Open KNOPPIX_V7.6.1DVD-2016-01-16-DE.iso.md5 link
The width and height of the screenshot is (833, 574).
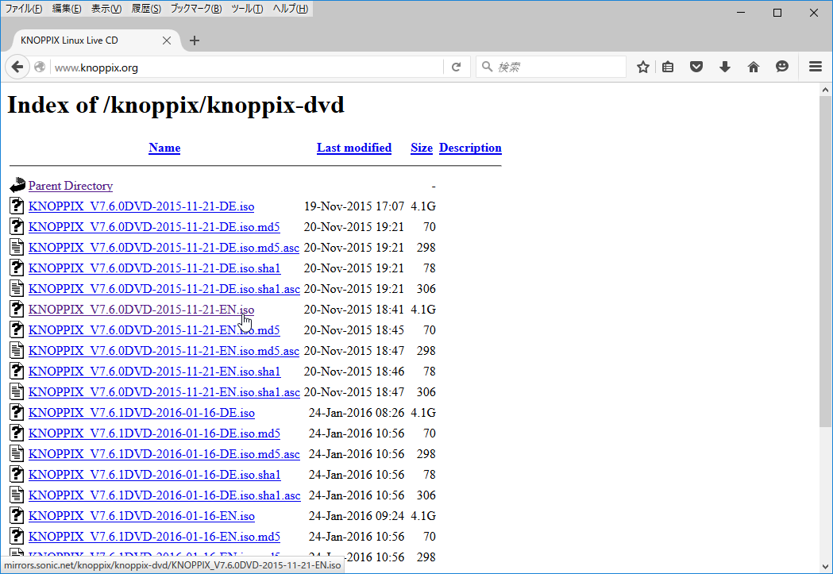(x=154, y=433)
